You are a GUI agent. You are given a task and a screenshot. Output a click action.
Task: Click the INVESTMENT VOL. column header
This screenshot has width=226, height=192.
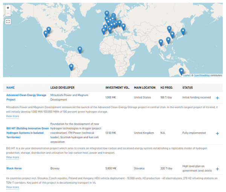pos(118,88)
